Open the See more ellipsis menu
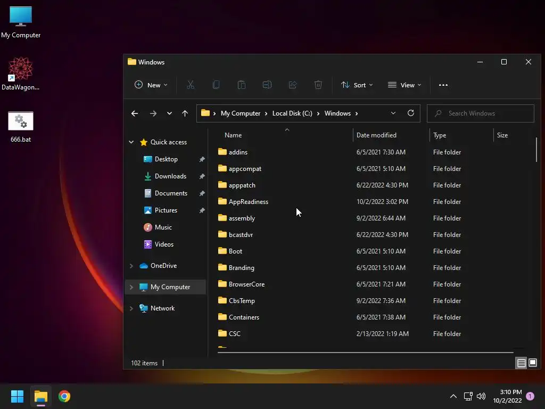 pos(443,85)
